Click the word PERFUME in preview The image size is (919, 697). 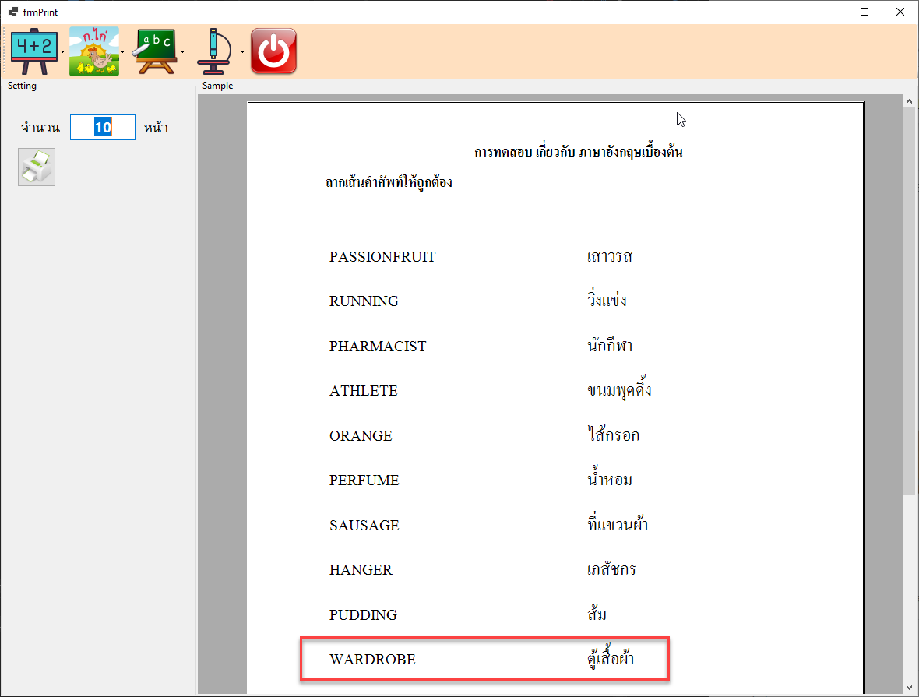(x=364, y=481)
